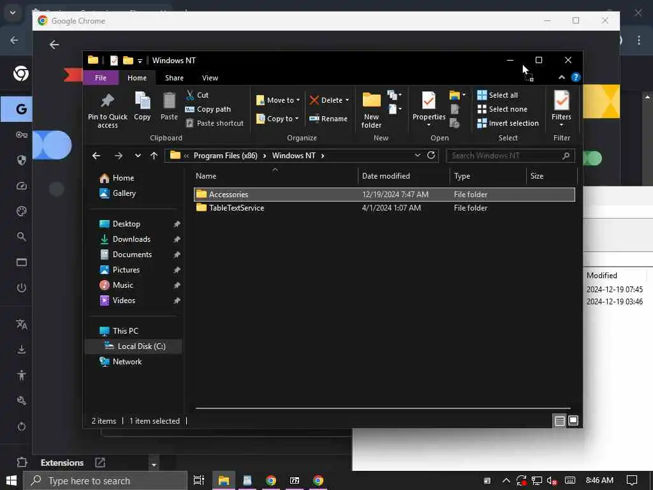
Task: Open 7-Zip from the taskbar
Action: click(295, 480)
